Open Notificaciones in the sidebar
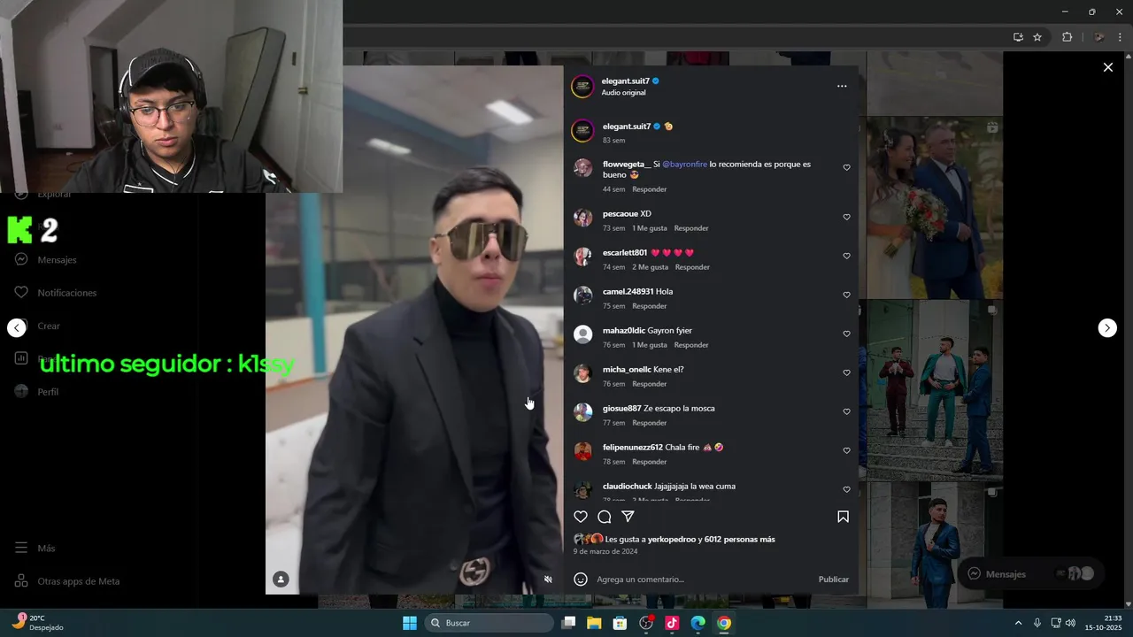 coord(56,293)
